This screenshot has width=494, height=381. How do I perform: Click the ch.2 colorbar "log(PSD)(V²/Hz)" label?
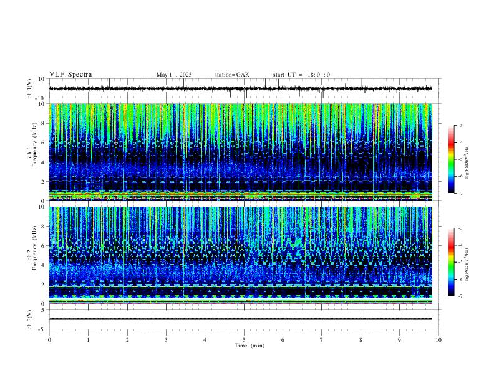(467, 265)
